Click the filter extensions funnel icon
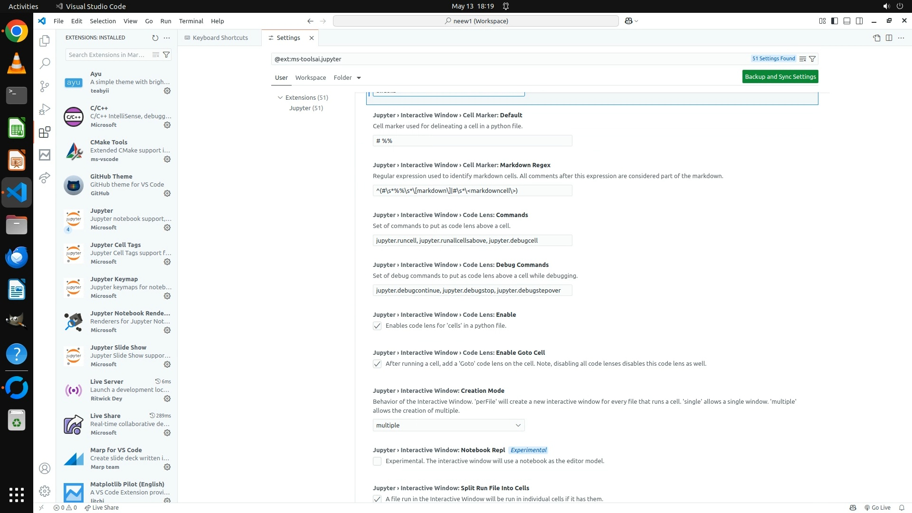Image resolution: width=912 pixels, height=513 pixels. click(166, 55)
